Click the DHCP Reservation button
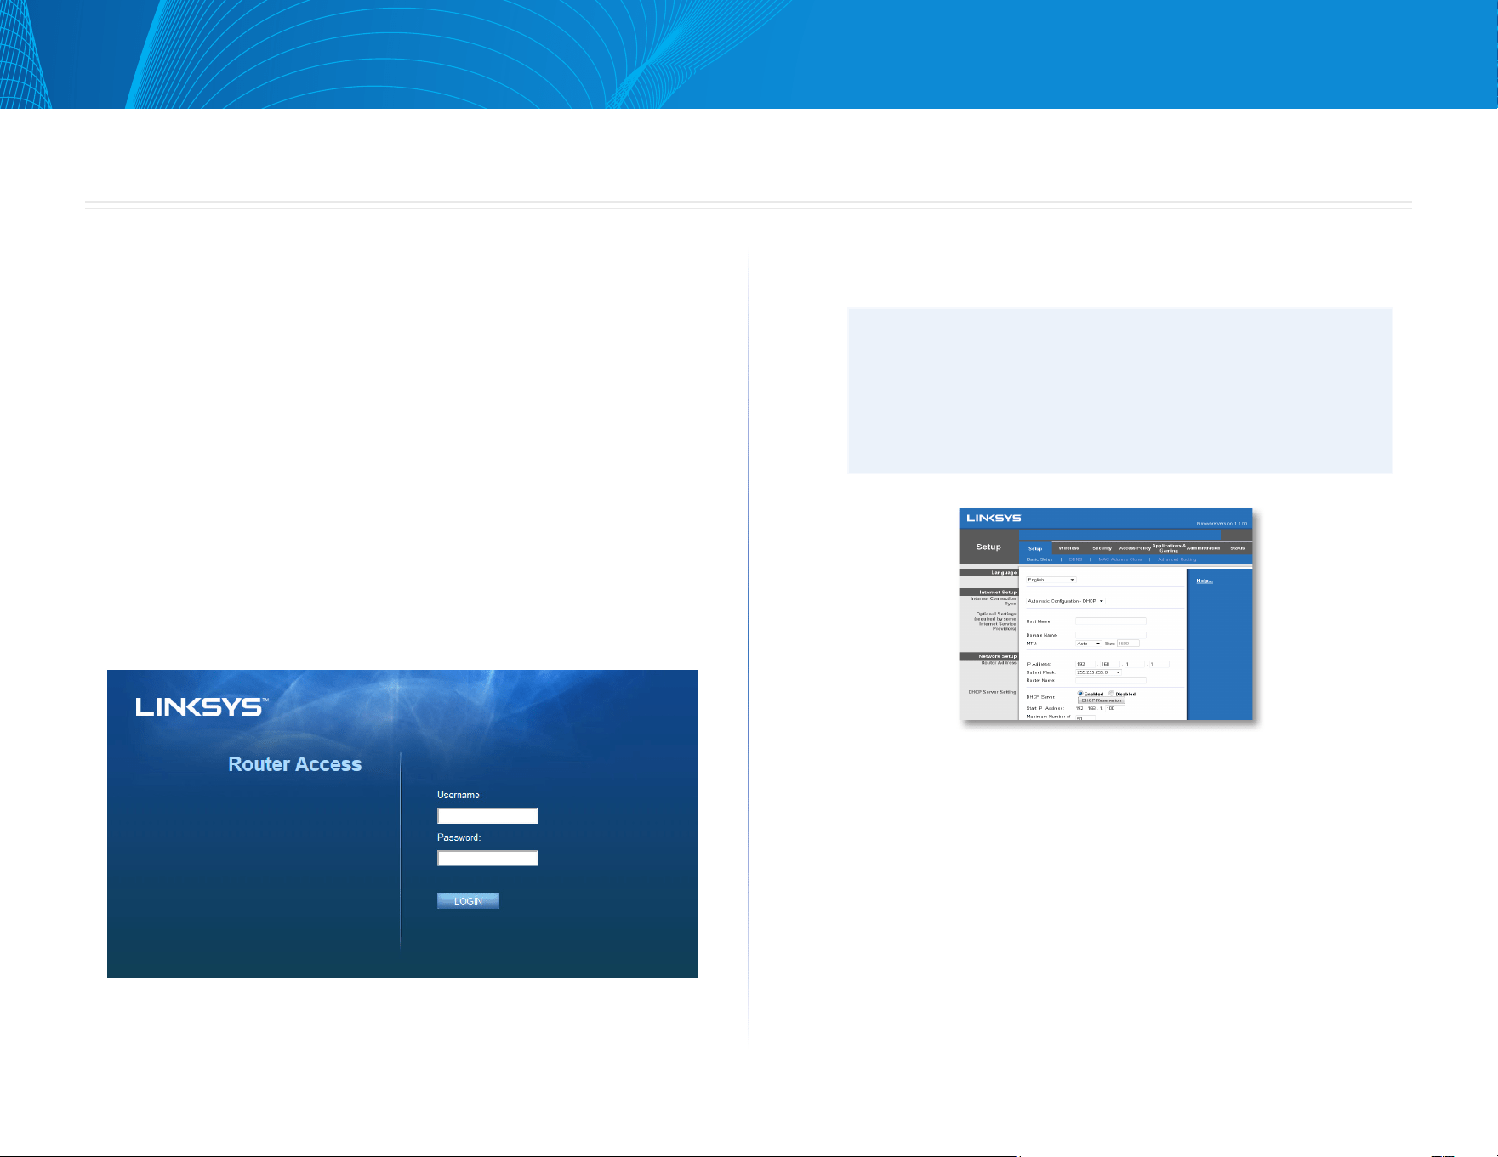 pyautogui.click(x=1102, y=700)
